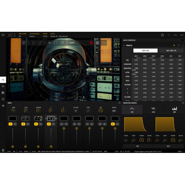
Task: Select next media for layer 4 thumbnail
Action: pos(56,118)
